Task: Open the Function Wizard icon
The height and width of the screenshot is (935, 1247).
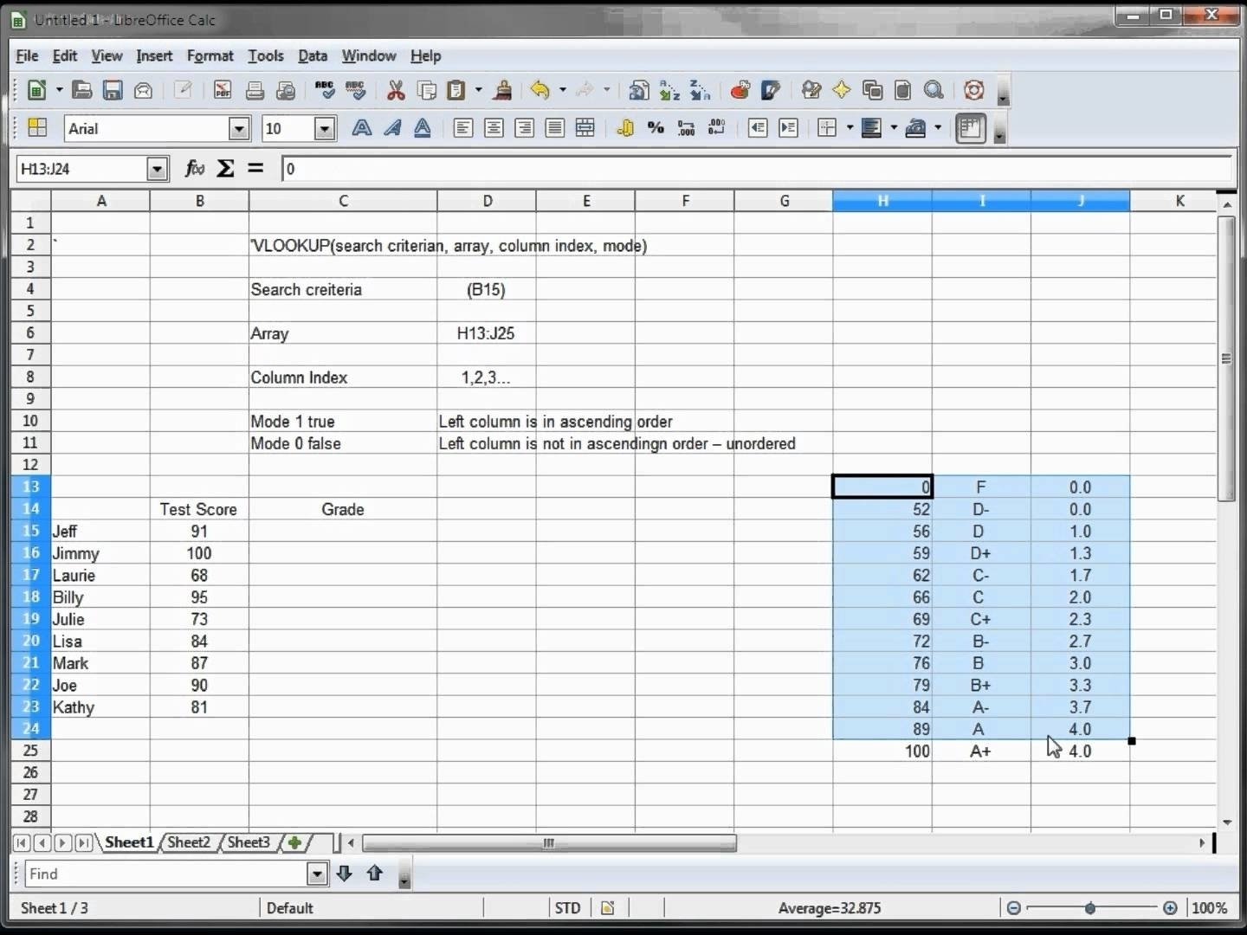Action: (195, 168)
